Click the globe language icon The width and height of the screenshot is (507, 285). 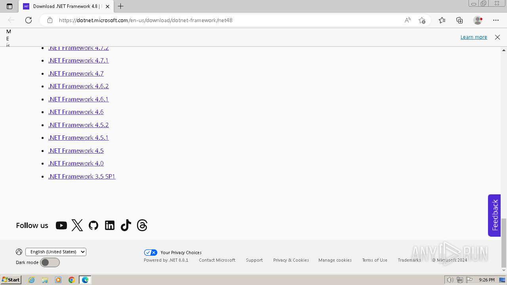pyautogui.click(x=19, y=252)
